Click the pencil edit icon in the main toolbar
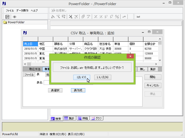185x138 pixels. (53, 17)
